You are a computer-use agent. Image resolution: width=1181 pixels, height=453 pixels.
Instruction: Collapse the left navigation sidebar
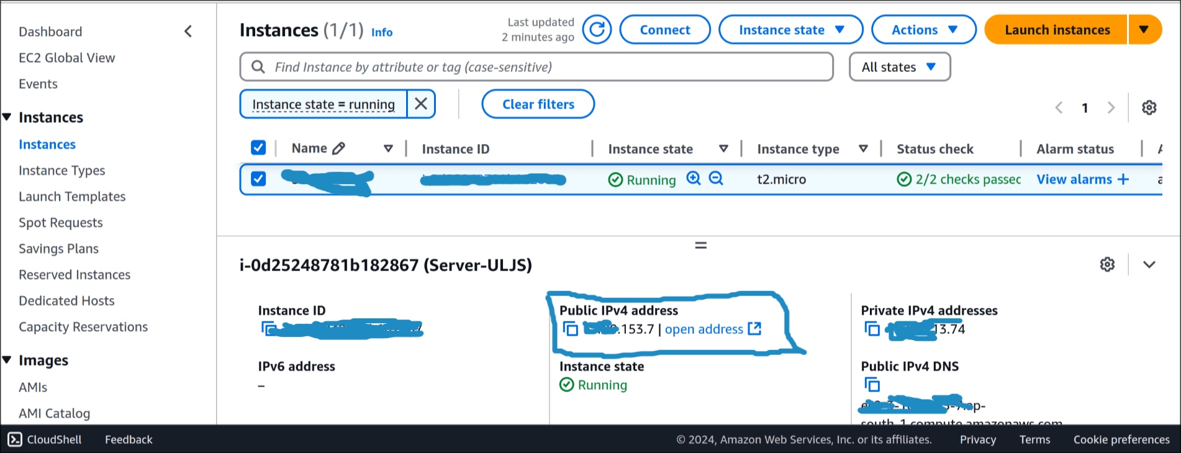(x=188, y=32)
